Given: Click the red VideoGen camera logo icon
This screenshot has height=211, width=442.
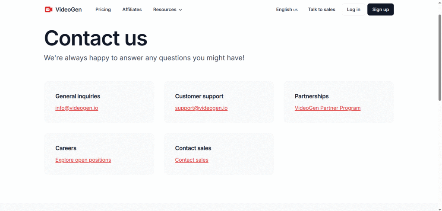Looking at the screenshot, I should 48,10.
